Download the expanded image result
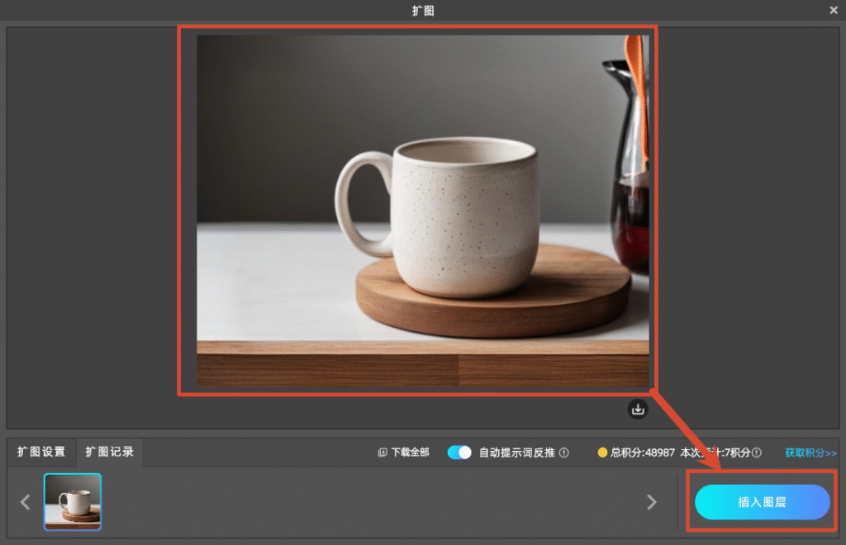This screenshot has height=545, width=846. pyautogui.click(x=638, y=409)
